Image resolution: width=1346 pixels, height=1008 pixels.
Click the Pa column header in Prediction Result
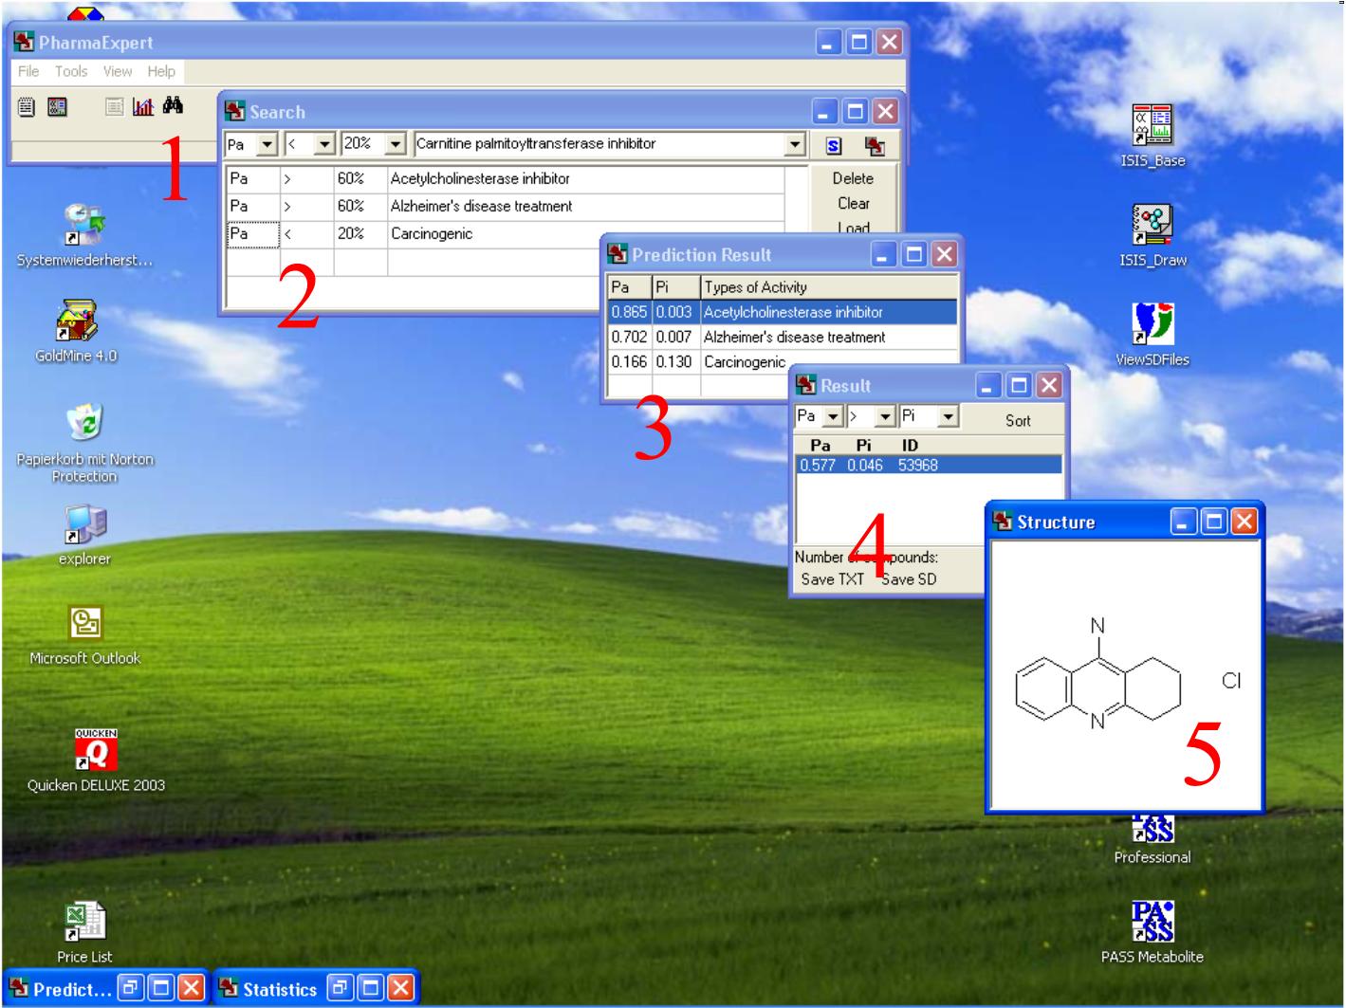(630, 287)
